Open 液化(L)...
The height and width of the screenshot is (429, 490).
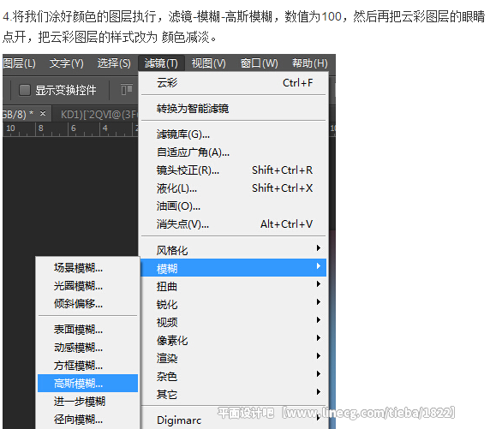234,188
